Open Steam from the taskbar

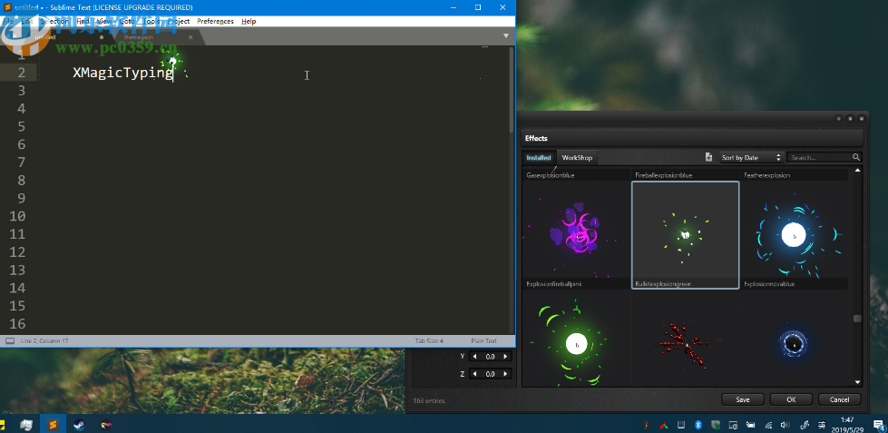coord(79,423)
